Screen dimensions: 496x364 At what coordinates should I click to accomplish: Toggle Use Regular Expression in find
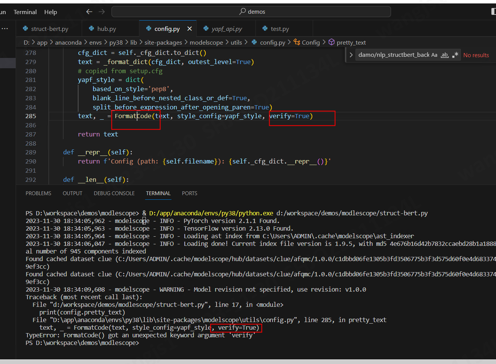[455, 55]
